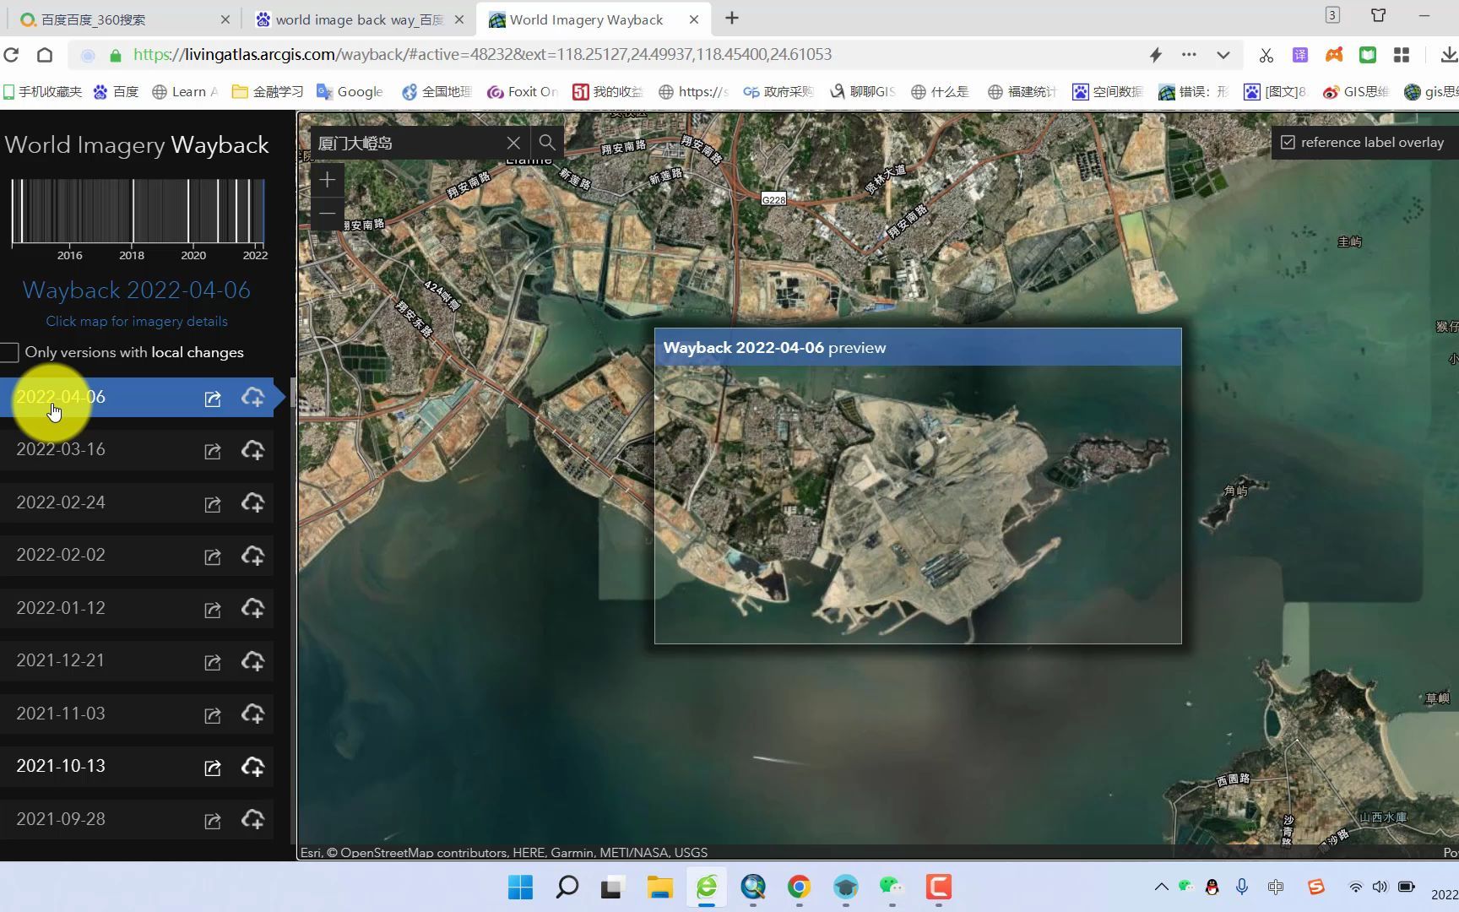Open web map icon for 2022-03-16
The width and height of the screenshot is (1459, 912).
pos(213,451)
